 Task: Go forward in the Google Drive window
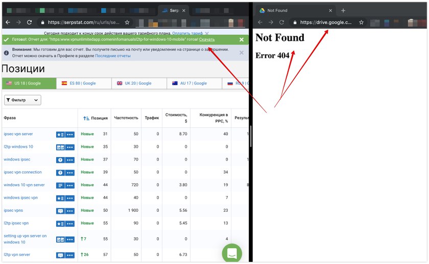click(271, 23)
